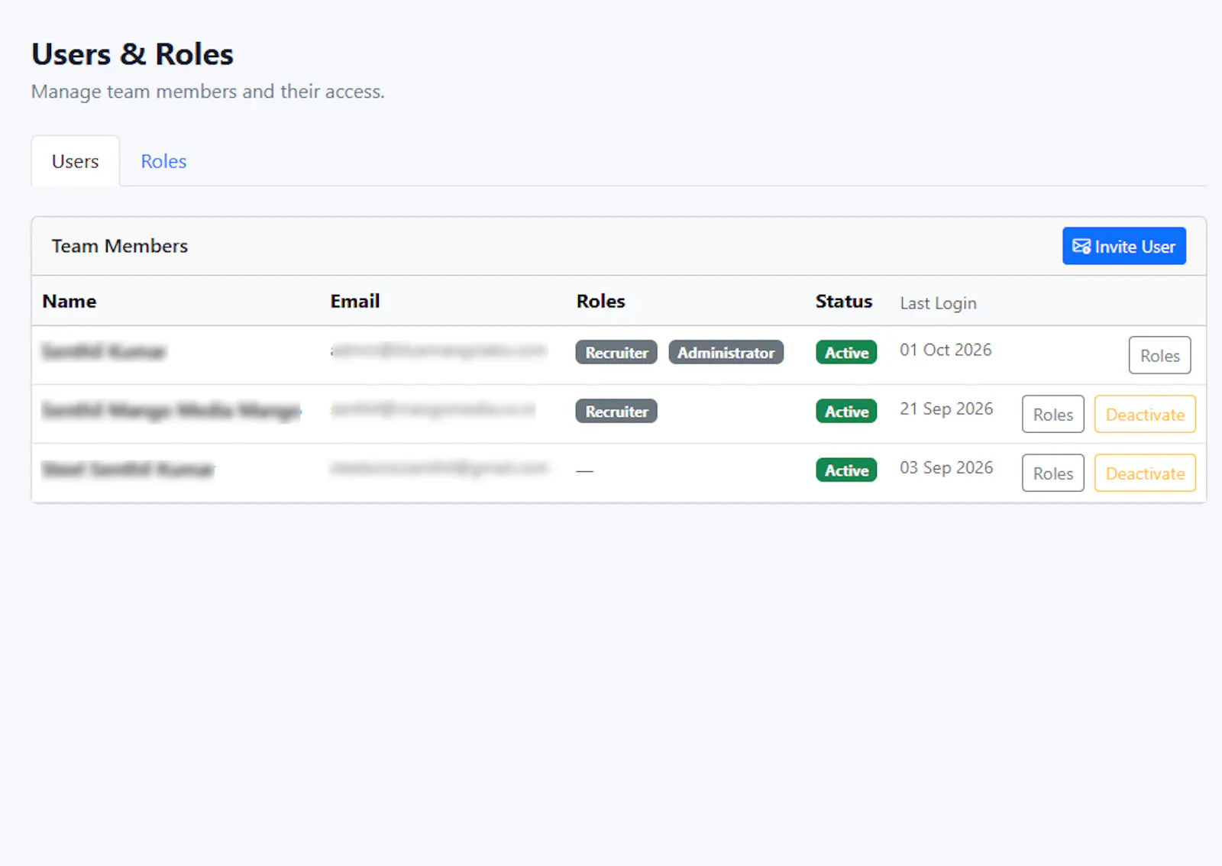Image resolution: width=1222 pixels, height=866 pixels.
Task: Open Roles for the 03 Sep 2026 user
Action: point(1052,473)
